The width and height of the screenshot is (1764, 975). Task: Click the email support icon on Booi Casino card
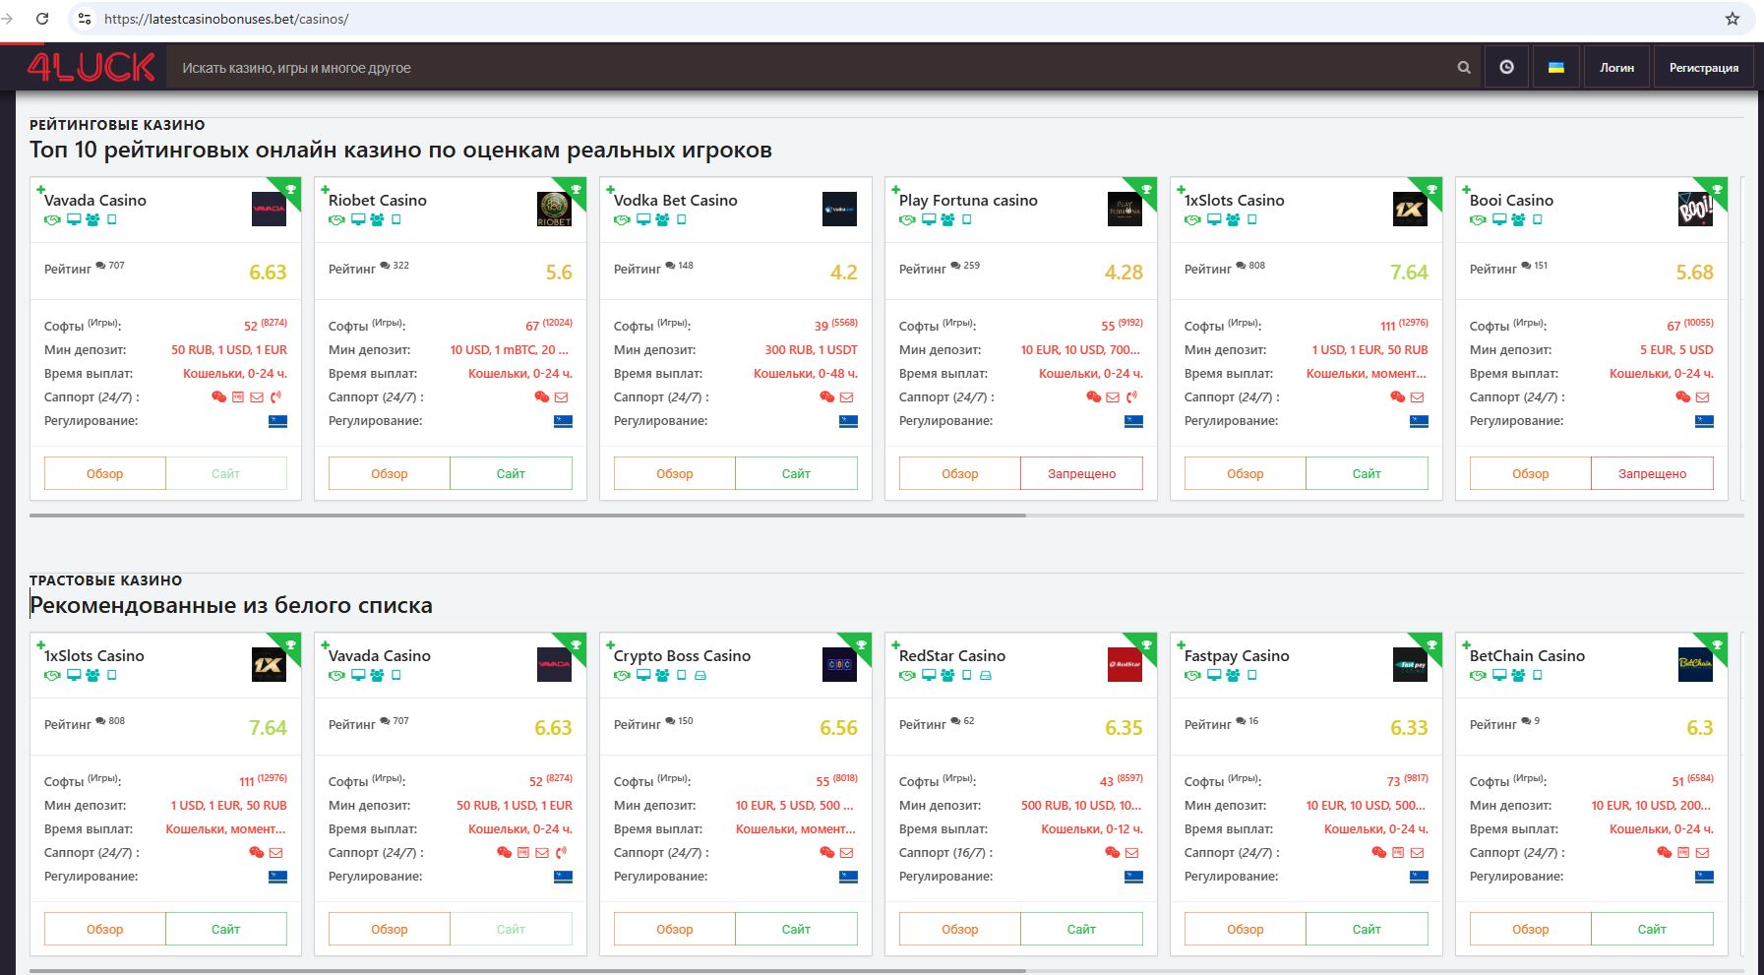tap(1702, 397)
